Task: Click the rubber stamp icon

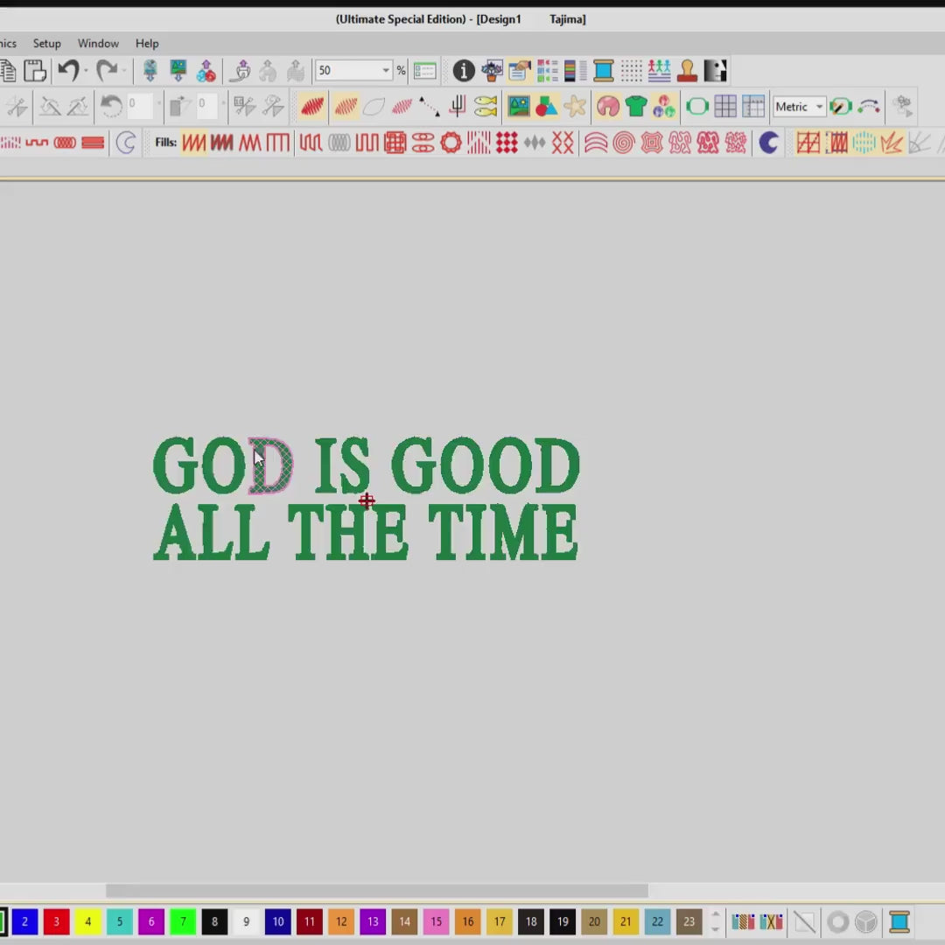Action: coord(687,71)
